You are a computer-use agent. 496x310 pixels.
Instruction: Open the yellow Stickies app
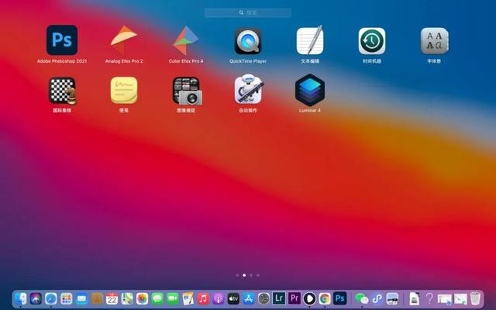pyautogui.click(x=124, y=90)
